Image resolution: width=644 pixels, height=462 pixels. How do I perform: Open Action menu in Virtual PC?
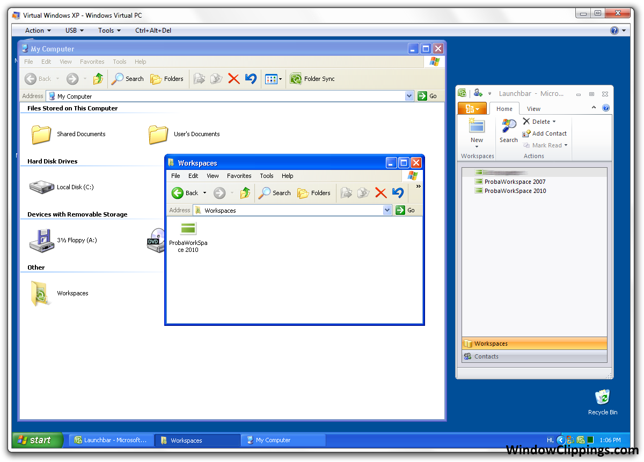pos(38,31)
